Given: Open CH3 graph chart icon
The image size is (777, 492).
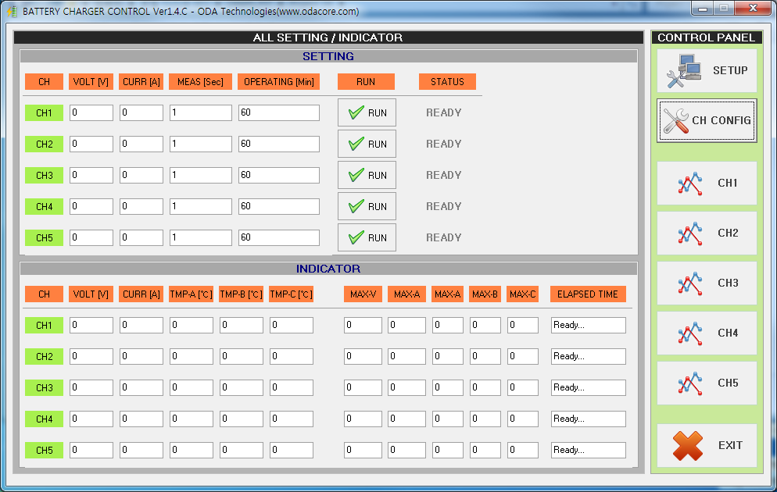Looking at the screenshot, I should pyautogui.click(x=690, y=283).
